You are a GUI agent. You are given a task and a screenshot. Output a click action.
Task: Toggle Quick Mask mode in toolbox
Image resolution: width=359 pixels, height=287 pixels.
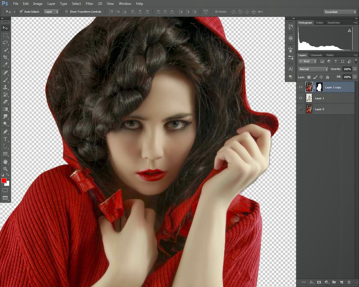pos(5,190)
